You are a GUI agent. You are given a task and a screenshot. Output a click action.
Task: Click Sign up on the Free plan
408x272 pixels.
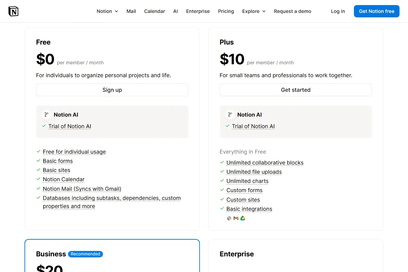click(112, 90)
